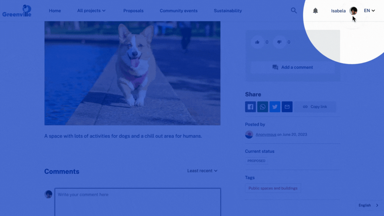Open Least recent sort dropdown

click(x=202, y=171)
